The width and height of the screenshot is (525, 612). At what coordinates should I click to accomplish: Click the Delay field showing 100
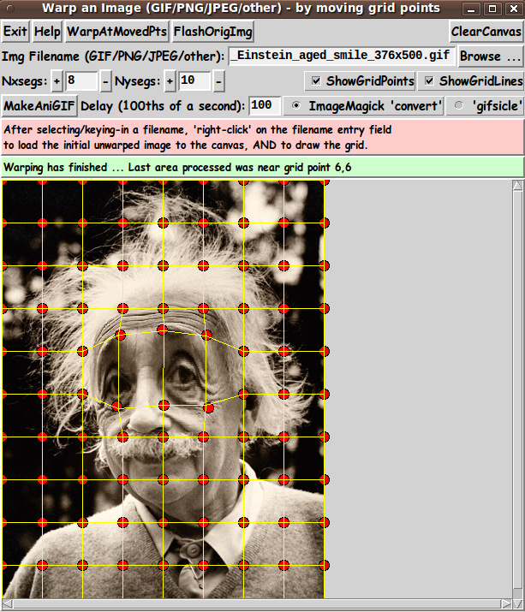click(265, 106)
